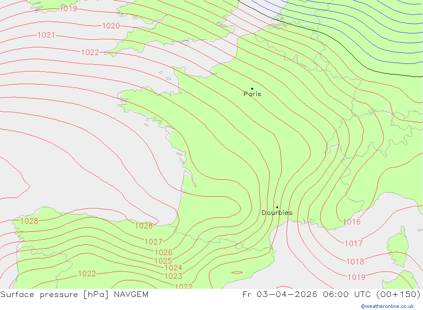This screenshot has width=423, height=310.
Task: Click the 1019 label above the 1020 label
Action: pyautogui.click(x=68, y=8)
